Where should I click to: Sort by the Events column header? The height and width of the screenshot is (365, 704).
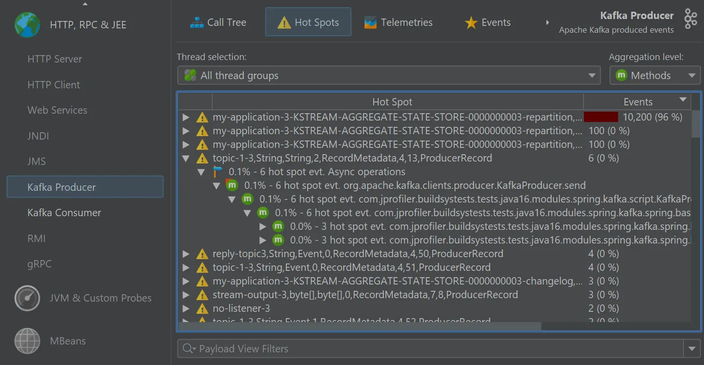(x=637, y=101)
